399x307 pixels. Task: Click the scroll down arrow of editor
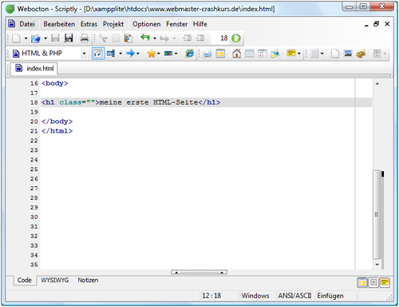[377, 265]
